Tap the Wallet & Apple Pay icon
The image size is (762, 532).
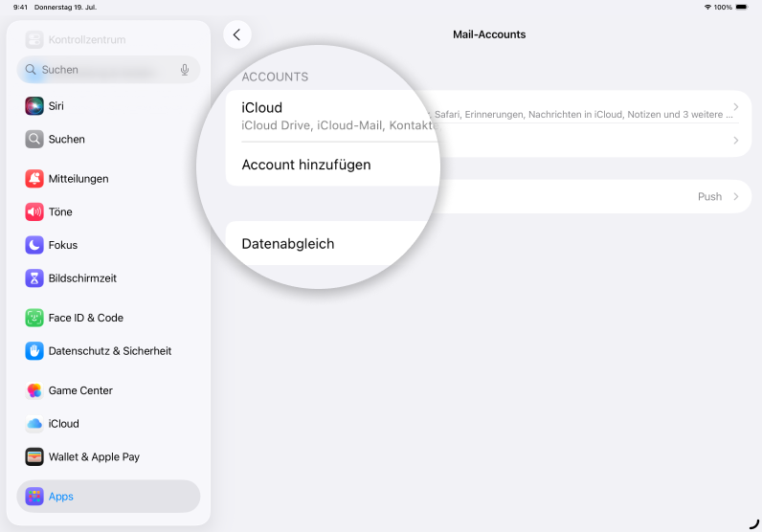click(34, 457)
